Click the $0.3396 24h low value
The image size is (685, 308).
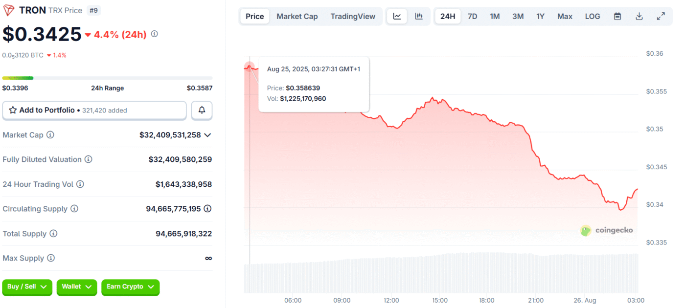[x=15, y=88]
